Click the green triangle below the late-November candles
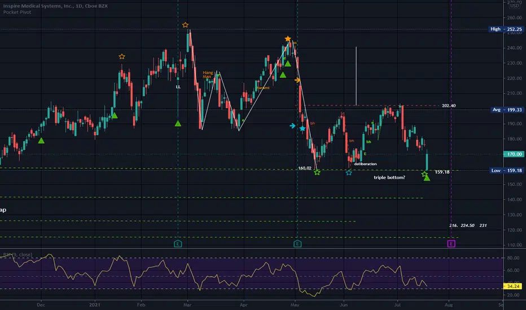 tap(41, 141)
